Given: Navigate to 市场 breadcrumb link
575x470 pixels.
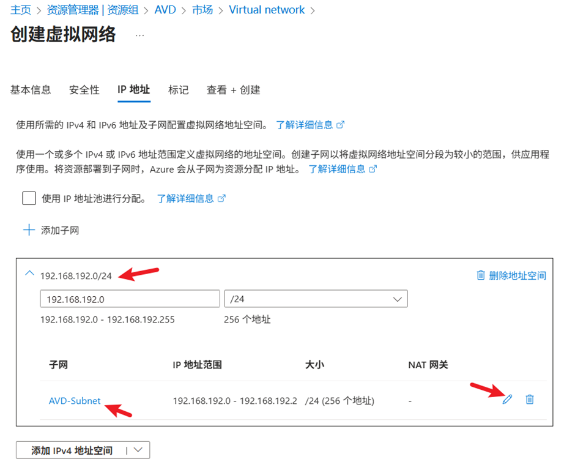Looking at the screenshot, I should 202,10.
